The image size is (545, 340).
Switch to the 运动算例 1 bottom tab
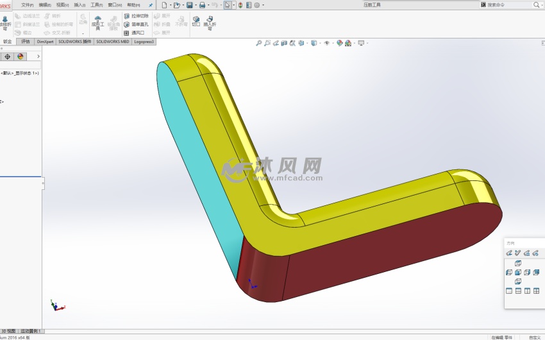(30, 331)
